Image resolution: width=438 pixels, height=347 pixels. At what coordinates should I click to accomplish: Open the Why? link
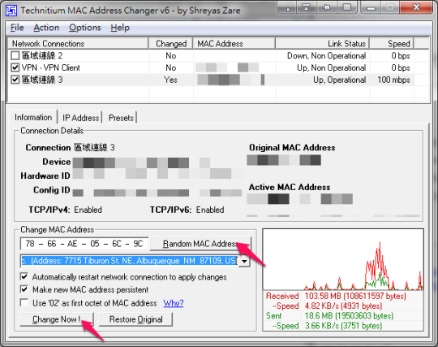click(174, 303)
